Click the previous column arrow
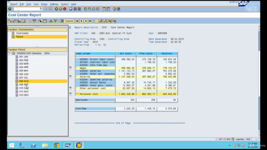Image resolution: width=267 pixels, height=150 pixels. (81, 21)
